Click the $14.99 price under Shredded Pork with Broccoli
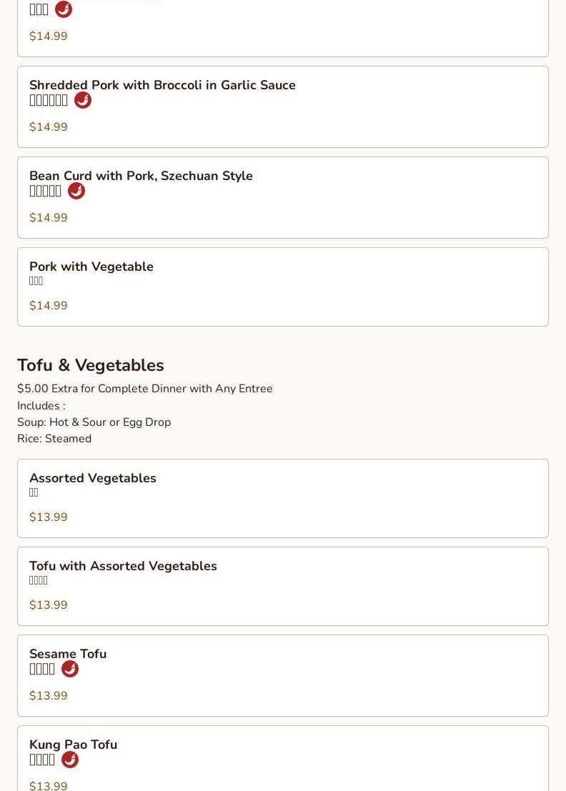This screenshot has height=791, width=566. [x=49, y=127]
